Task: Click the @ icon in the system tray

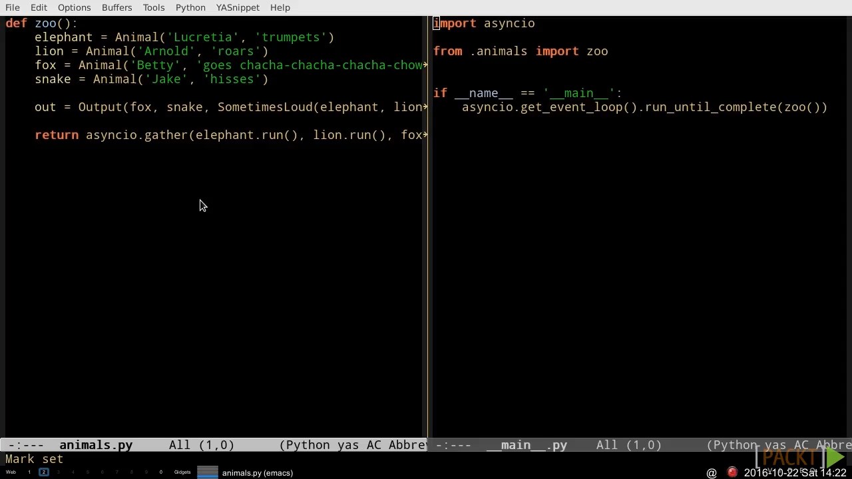Action: pyautogui.click(x=712, y=473)
